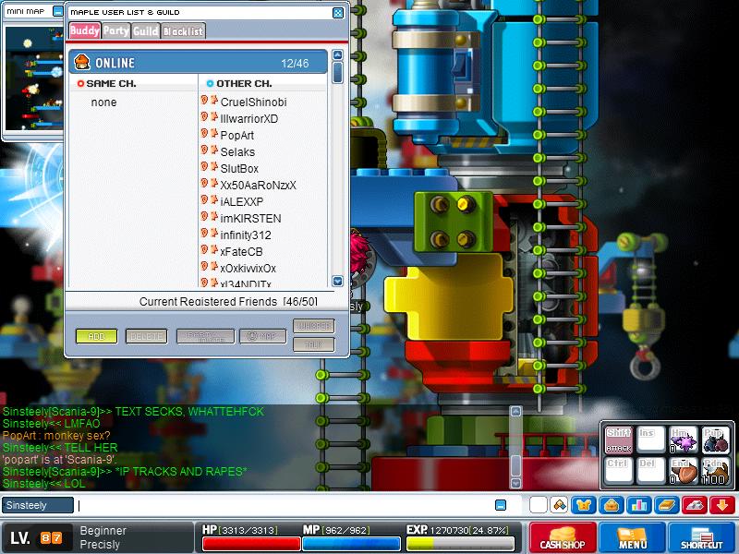The height and width of the screenshot is (554, 739).
Task: Select buddy xFateCB
Action: point(241,251)
